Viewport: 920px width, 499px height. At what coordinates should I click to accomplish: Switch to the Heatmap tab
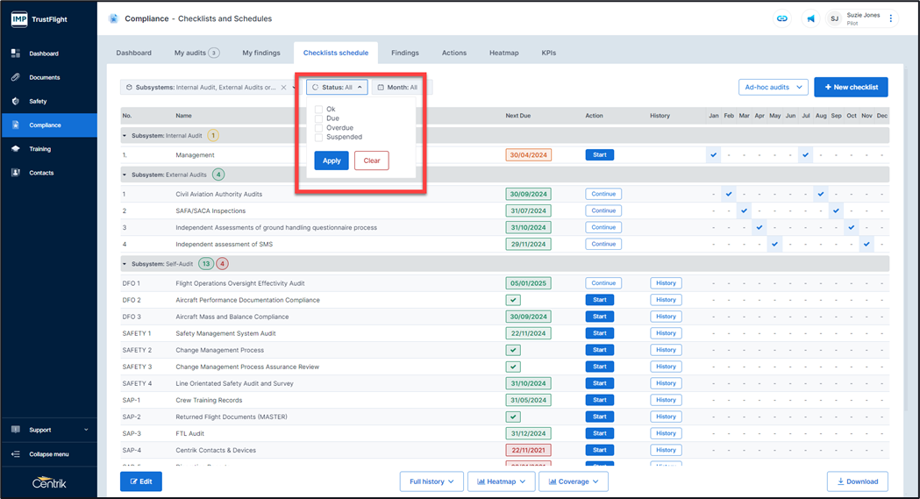click(503, 53)
